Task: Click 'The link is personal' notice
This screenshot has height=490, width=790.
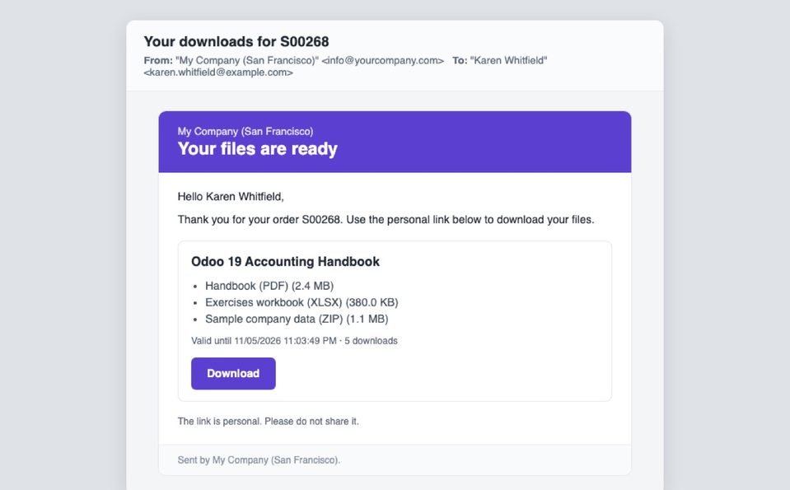Action: pos(268,422)
